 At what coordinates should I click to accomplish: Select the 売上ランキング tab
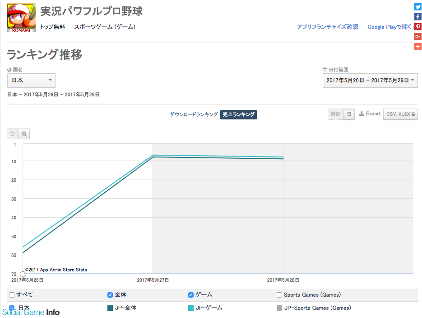(238, 114)
